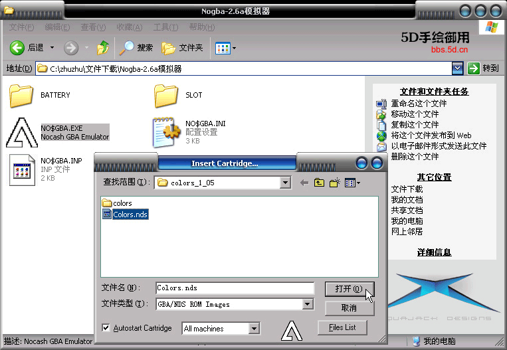507x350 pixels.
Task: Click the Explorer address path field
Action: (243, 68)
